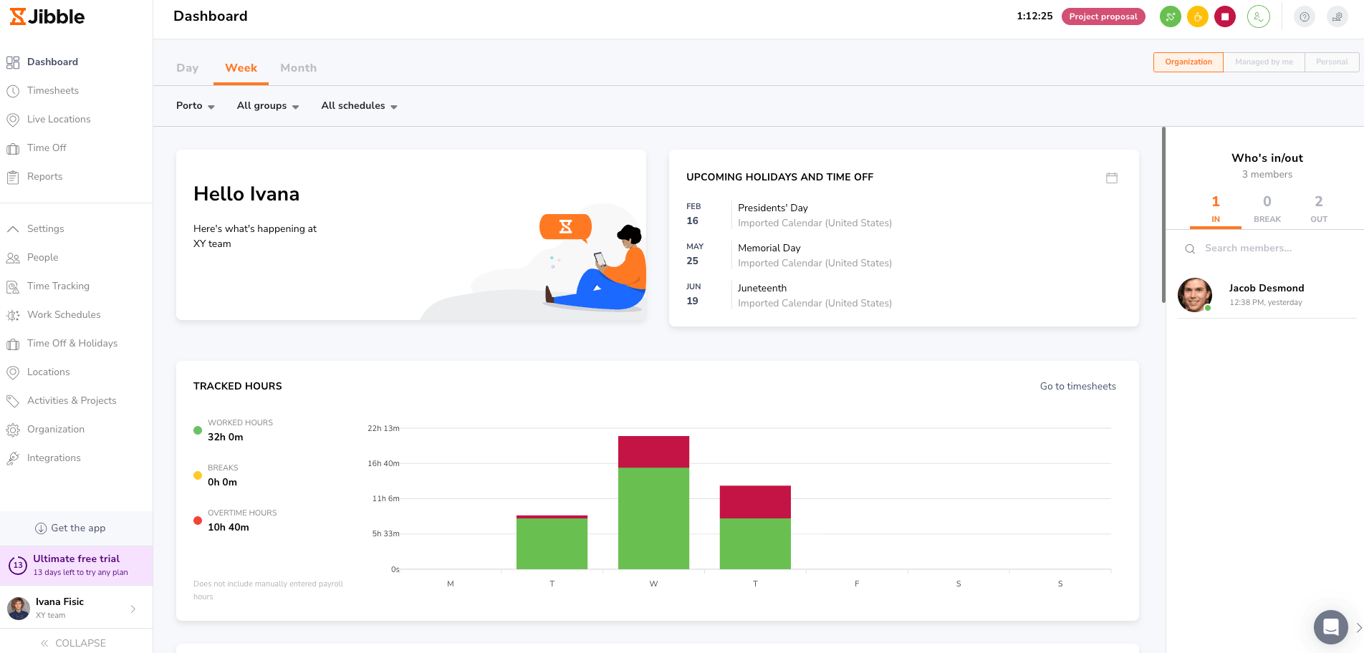This screenshot has height=653, width=1364.
Task: Switch to the Month tab
Action: [x=298, y=68]
